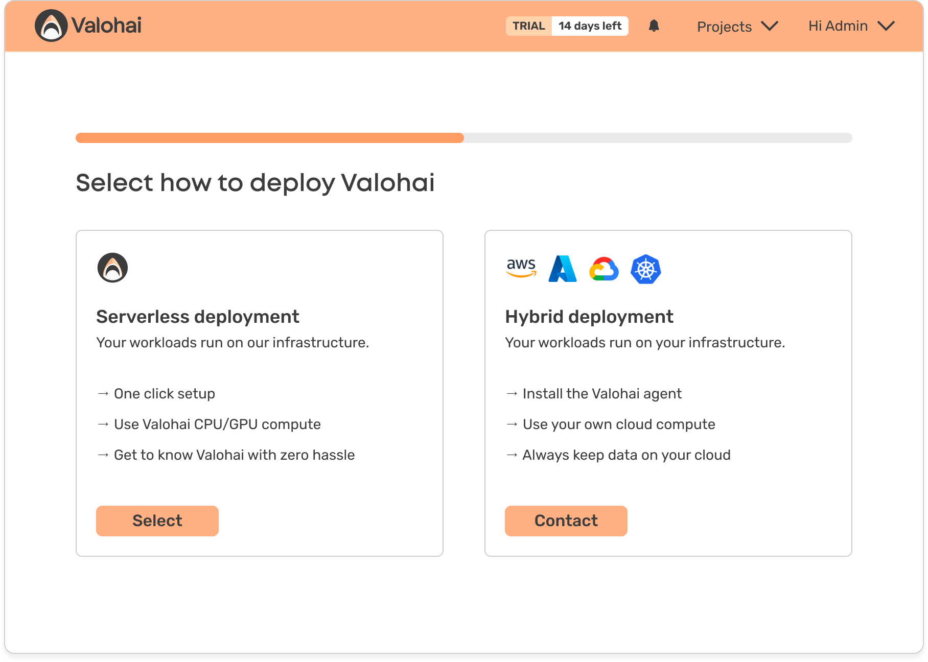Click 'Your workloads run on our infrastructure.'
The height and width of the screenshot is (662, 928).
pos(233,343)
